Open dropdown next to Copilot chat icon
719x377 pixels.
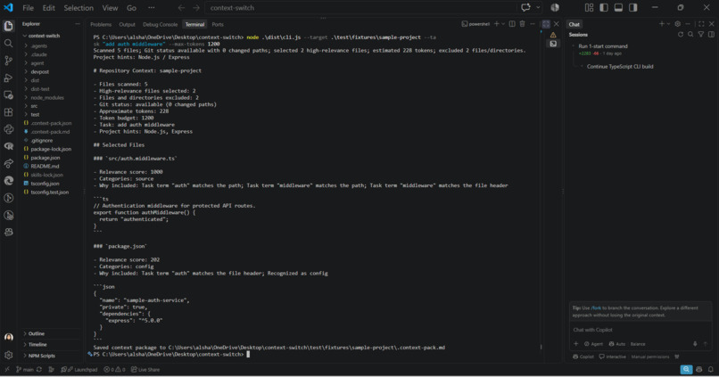[x=538, y=7]
